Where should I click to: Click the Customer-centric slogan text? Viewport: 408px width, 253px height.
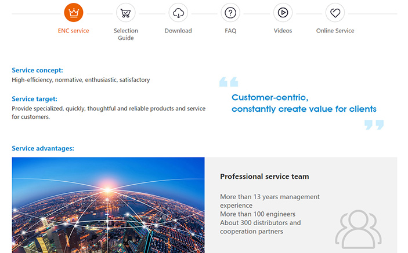pos(304,103)
